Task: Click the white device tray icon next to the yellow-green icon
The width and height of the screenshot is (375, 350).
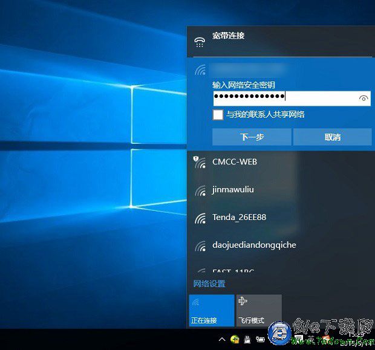Action: [247, 339]
